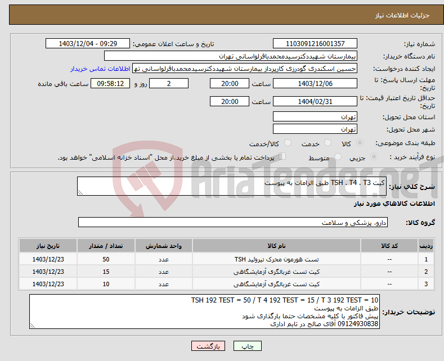
Task: Click the واحد شمارش column header
Action: (x=164, y=246)
